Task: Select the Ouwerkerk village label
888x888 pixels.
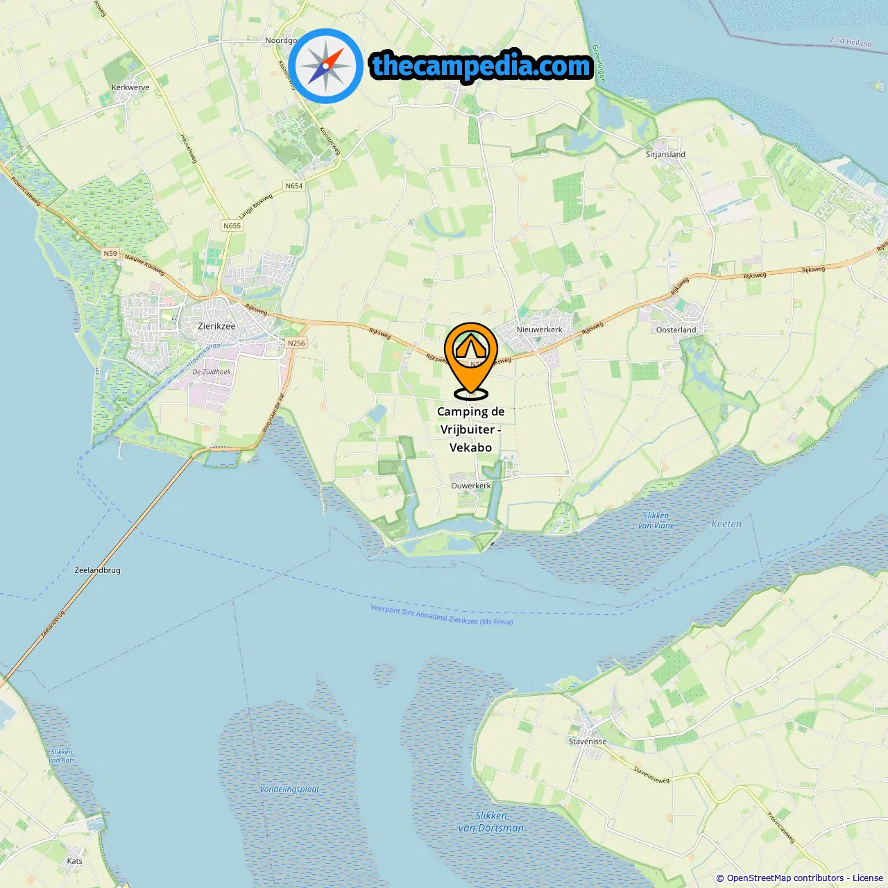Action: point(471,486)
